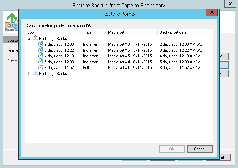Click the Cancel button in Restore Points
238x168 pixels.
point(200,149)
